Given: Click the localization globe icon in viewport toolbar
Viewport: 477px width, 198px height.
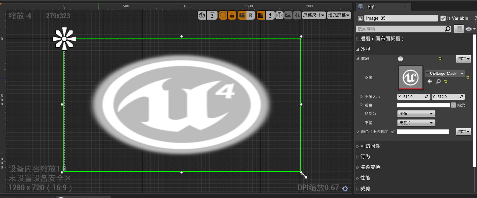Looking at the screenshot, I should (202, 15).
